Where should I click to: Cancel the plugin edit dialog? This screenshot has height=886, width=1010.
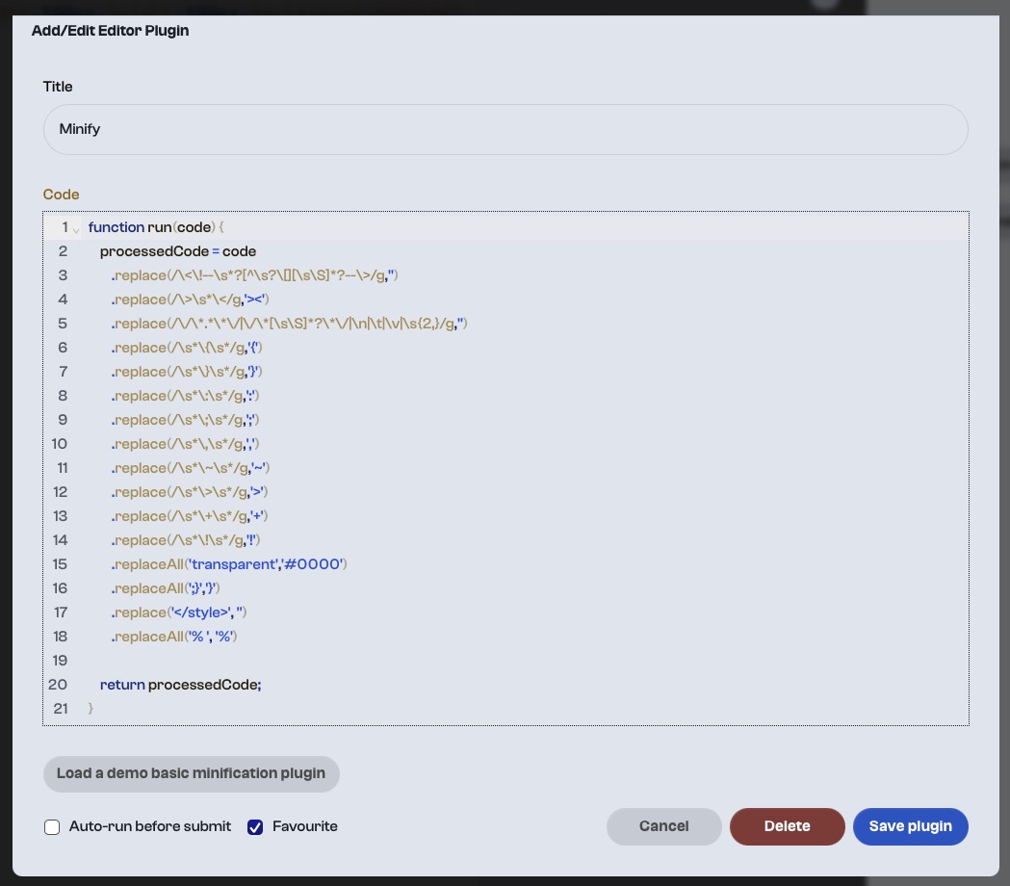click(x=663, y=826)
